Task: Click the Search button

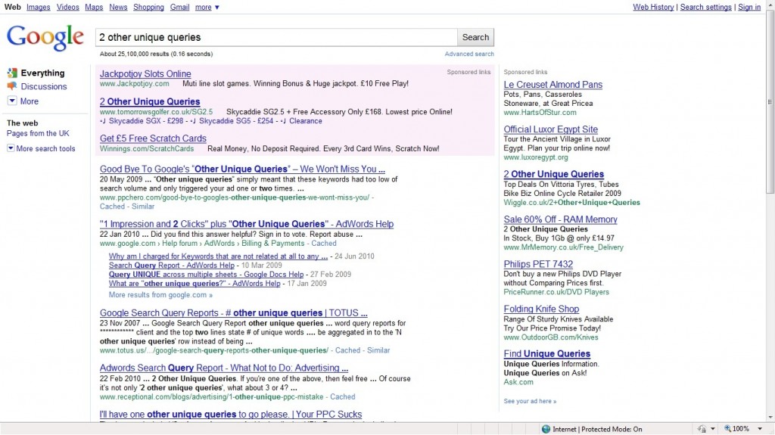Action: 475,38
